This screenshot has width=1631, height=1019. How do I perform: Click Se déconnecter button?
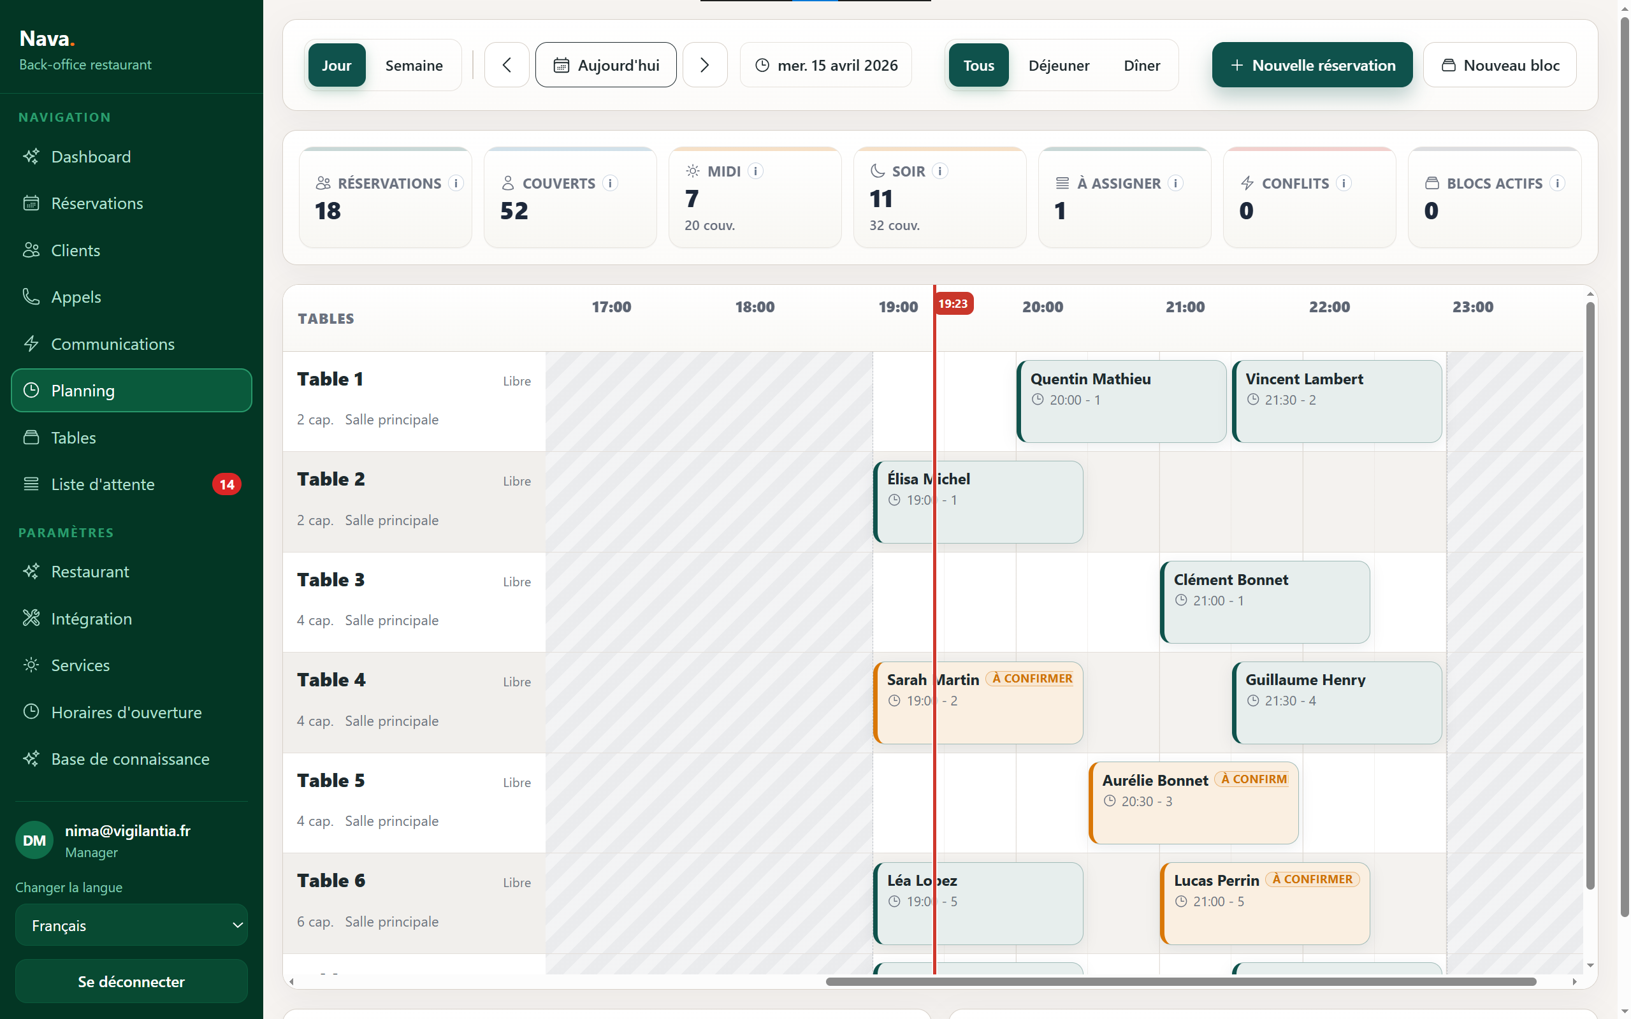[x=131, y=981]
